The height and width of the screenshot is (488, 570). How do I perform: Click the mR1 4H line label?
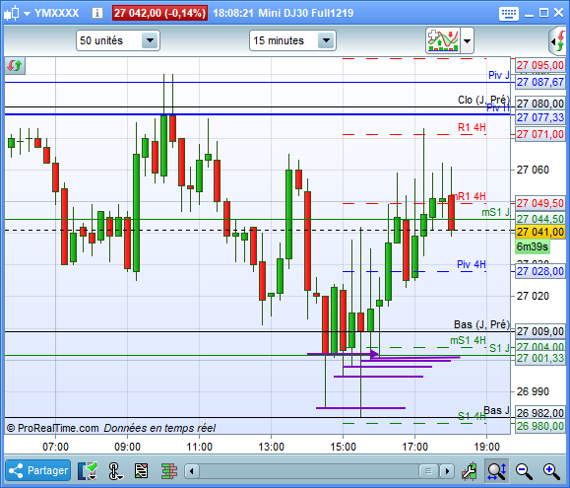[x=469, y=196]
